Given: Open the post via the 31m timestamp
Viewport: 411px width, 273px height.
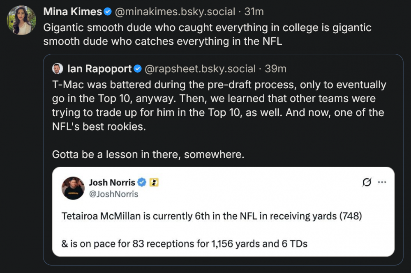Looking at the screenshot, I should tap(254, 12).
